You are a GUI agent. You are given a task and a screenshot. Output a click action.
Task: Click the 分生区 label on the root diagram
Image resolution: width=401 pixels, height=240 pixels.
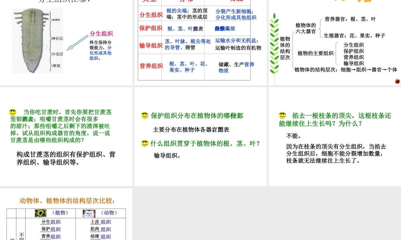[x=57, y=54]
